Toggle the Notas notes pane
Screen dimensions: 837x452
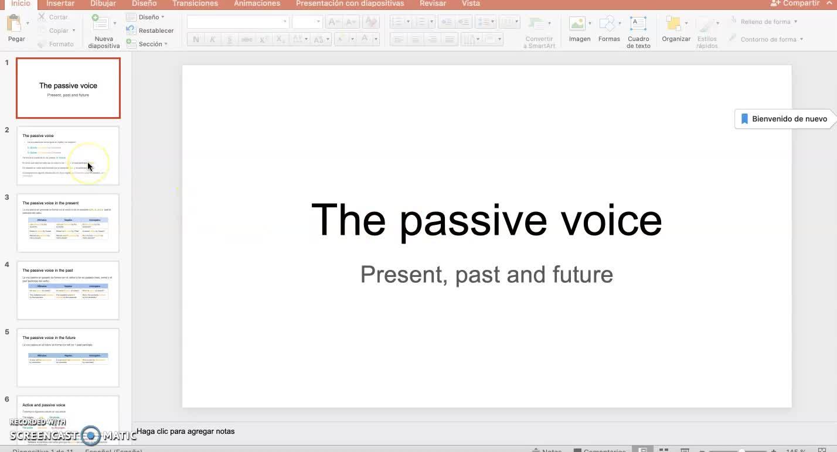click(x=546, y=450)
